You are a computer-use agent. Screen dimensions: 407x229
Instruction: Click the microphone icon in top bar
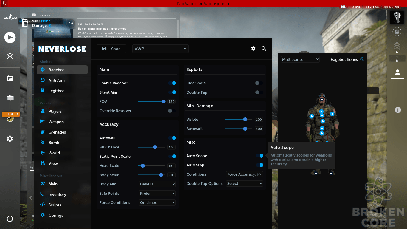pyautogui.click(x=4, y=3)
